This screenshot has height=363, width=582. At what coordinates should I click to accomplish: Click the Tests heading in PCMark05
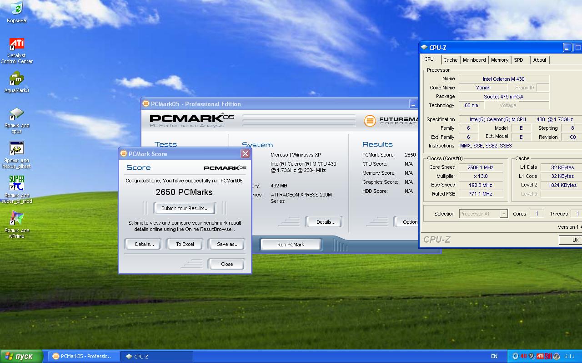(x=166, y=144)
